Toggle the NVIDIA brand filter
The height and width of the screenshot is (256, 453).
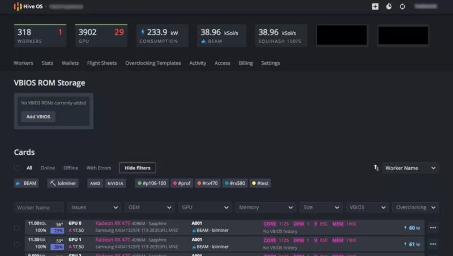(116, 183)
